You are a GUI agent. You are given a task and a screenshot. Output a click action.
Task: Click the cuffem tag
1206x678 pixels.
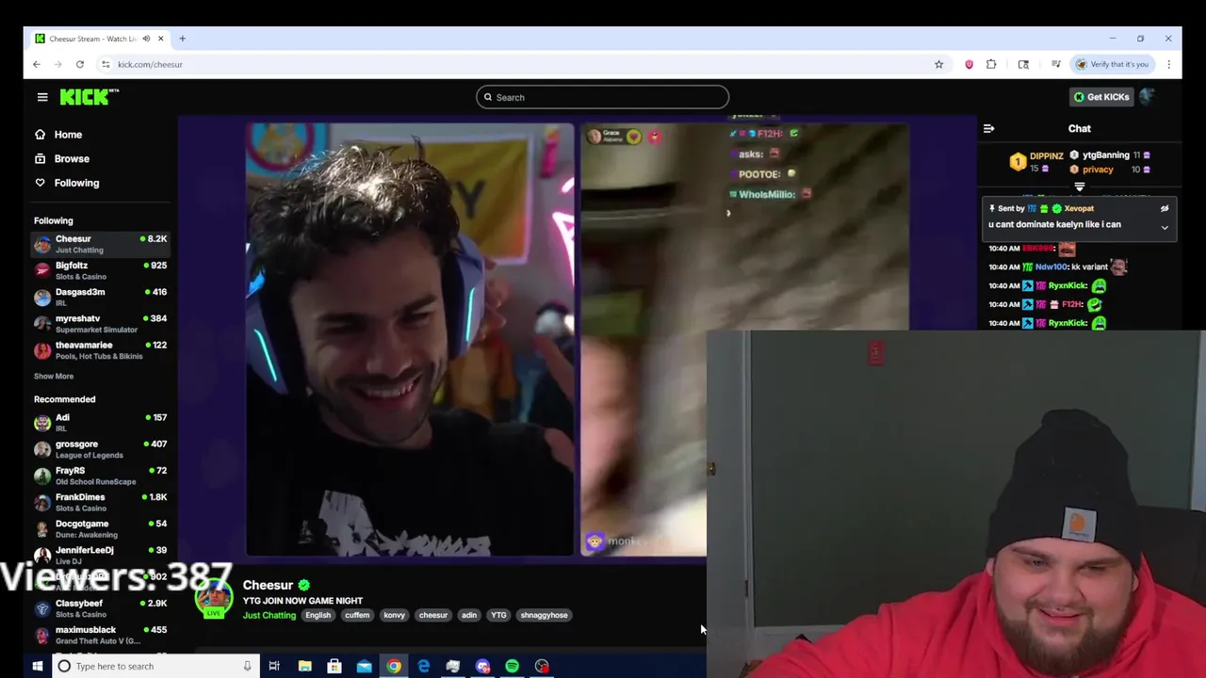click(x=357, y=616)
